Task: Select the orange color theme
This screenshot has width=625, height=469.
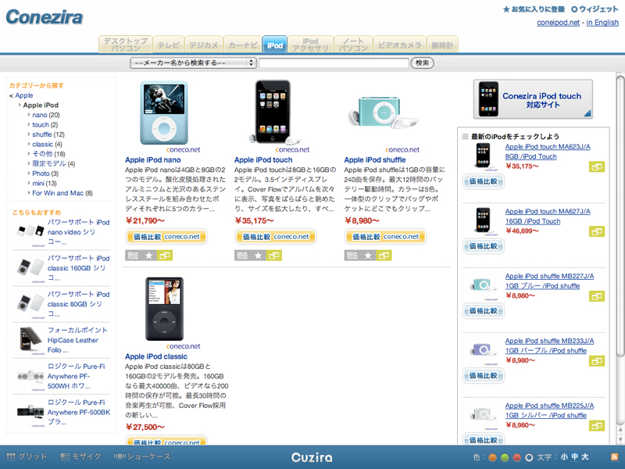Action: (x=493, y=457)
